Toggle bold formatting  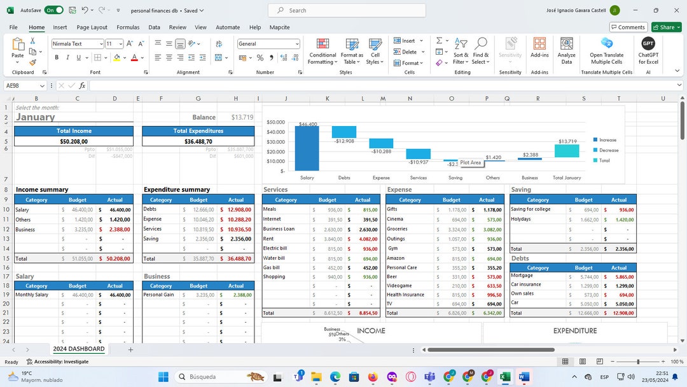[57, 57]
